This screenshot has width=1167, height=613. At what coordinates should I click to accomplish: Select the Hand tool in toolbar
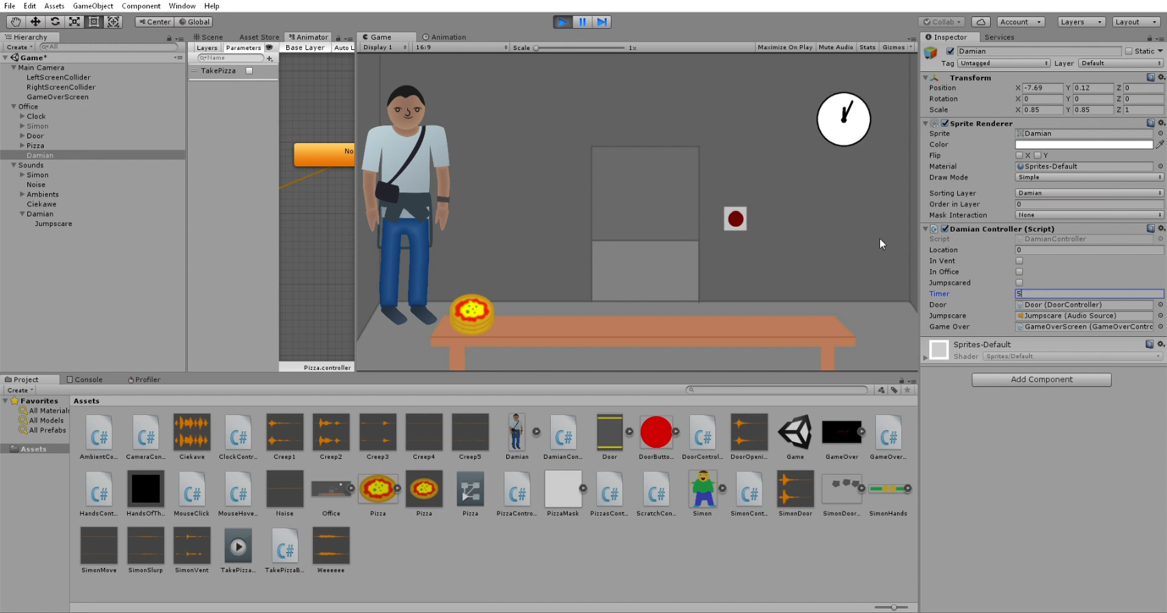(15, 22)
